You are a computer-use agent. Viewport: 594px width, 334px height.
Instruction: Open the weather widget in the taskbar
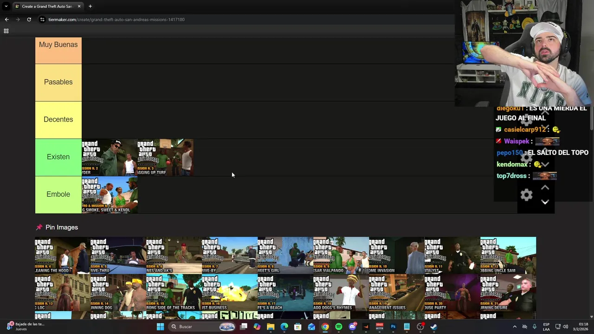[x=26, y=327]
